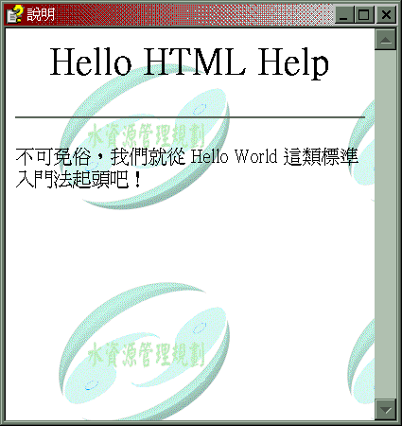Click the "Hello World" words in the paragraph
402x426 pixels.
coord(234,156)
